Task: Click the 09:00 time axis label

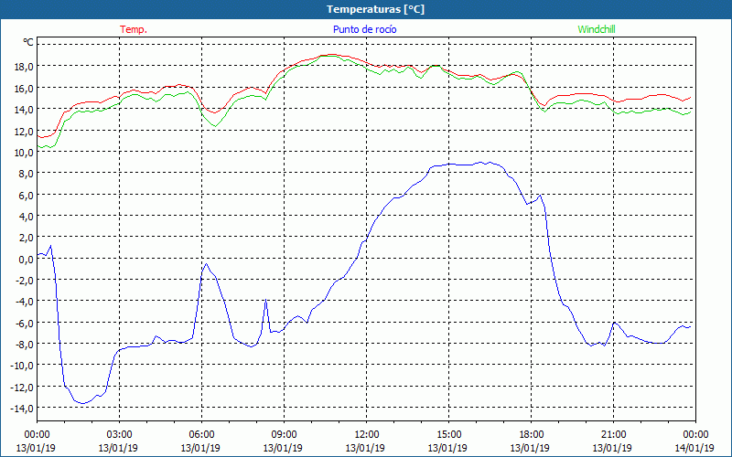Action: point(284,435)
